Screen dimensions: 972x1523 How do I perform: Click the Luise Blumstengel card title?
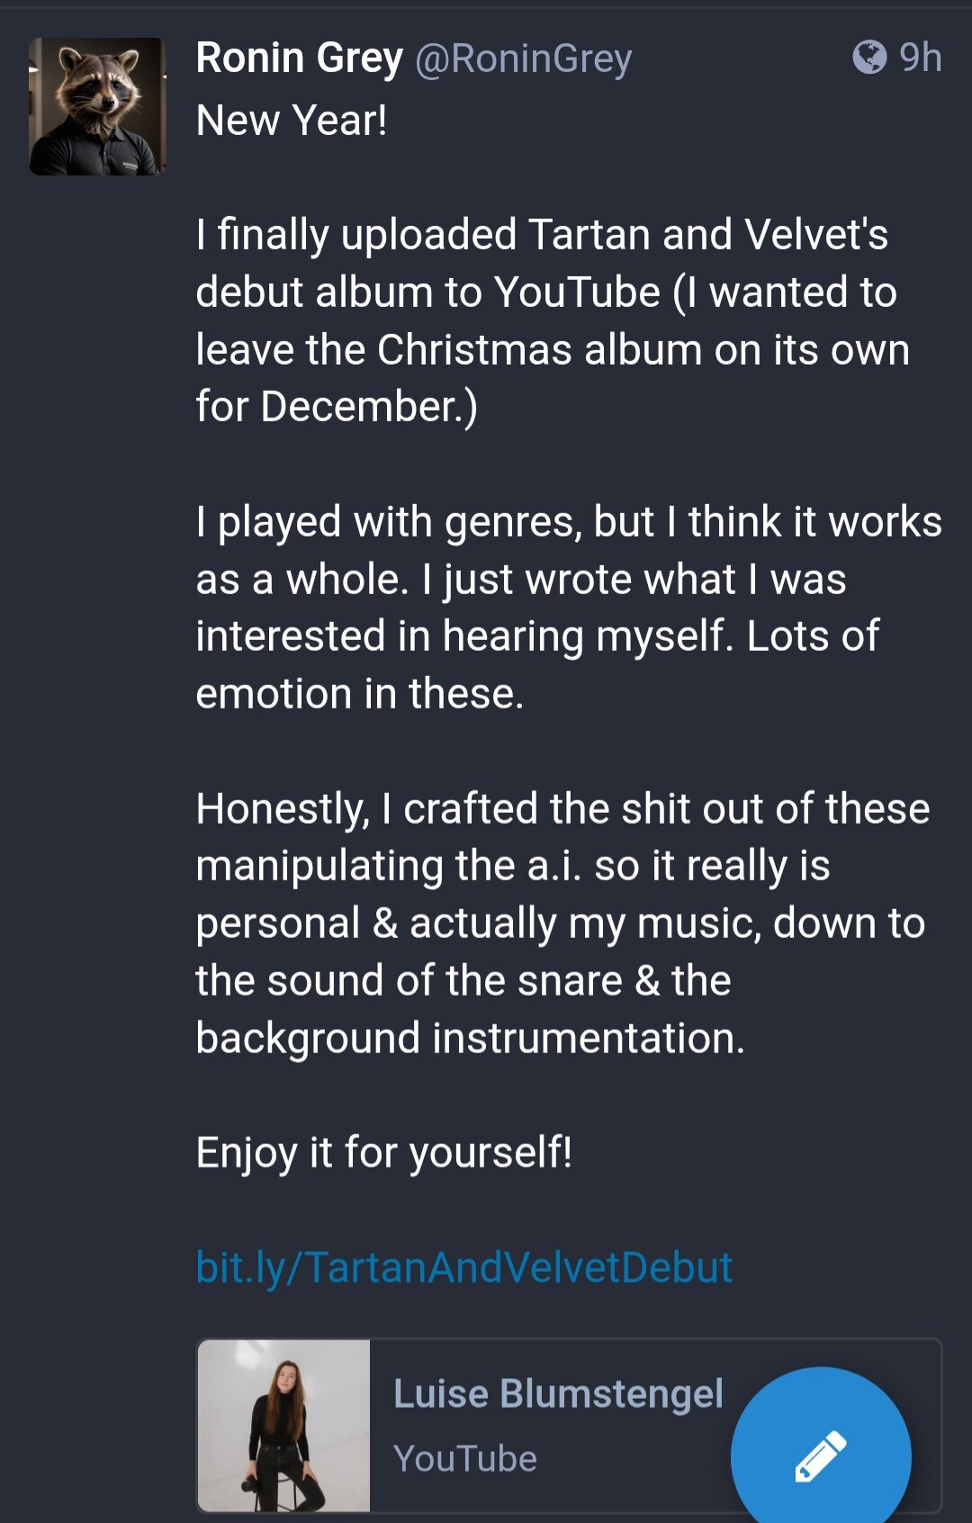[x=558, y=1393]
